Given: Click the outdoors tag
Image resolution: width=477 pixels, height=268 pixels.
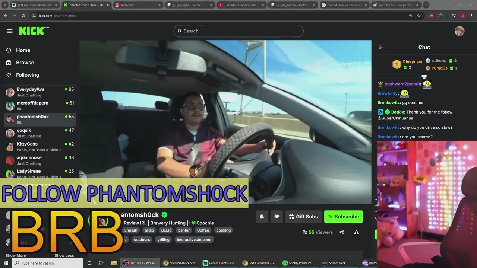Looking at the screenshot, I should click(142, 240).
